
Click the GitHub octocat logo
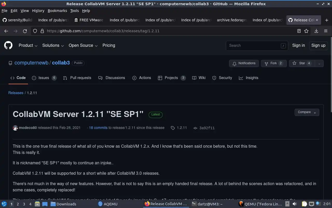point(8,45)
